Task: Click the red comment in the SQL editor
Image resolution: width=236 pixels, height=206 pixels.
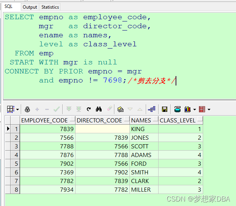Action: point(151,81)
